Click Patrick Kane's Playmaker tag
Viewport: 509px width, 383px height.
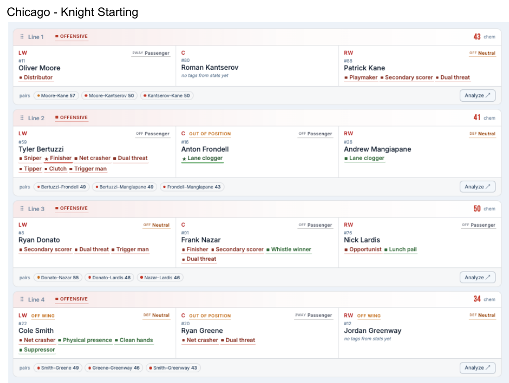click(x=361, y=77)
